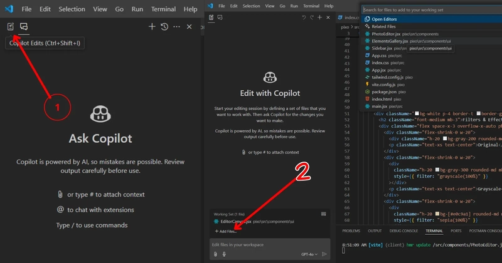This screenshot has width=502, height=263.
Task: Send the edit request arrow icon
Action: pos(324,254)
